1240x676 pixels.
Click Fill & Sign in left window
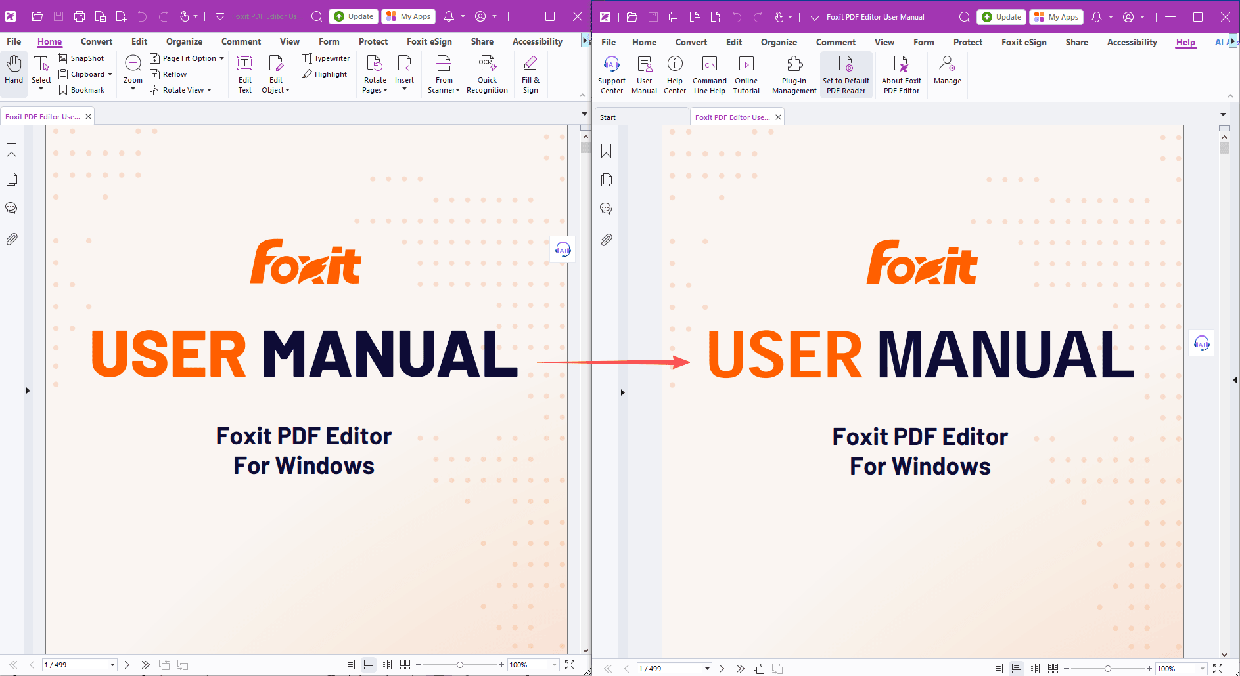pyautogui.click(x=530, y=75)
